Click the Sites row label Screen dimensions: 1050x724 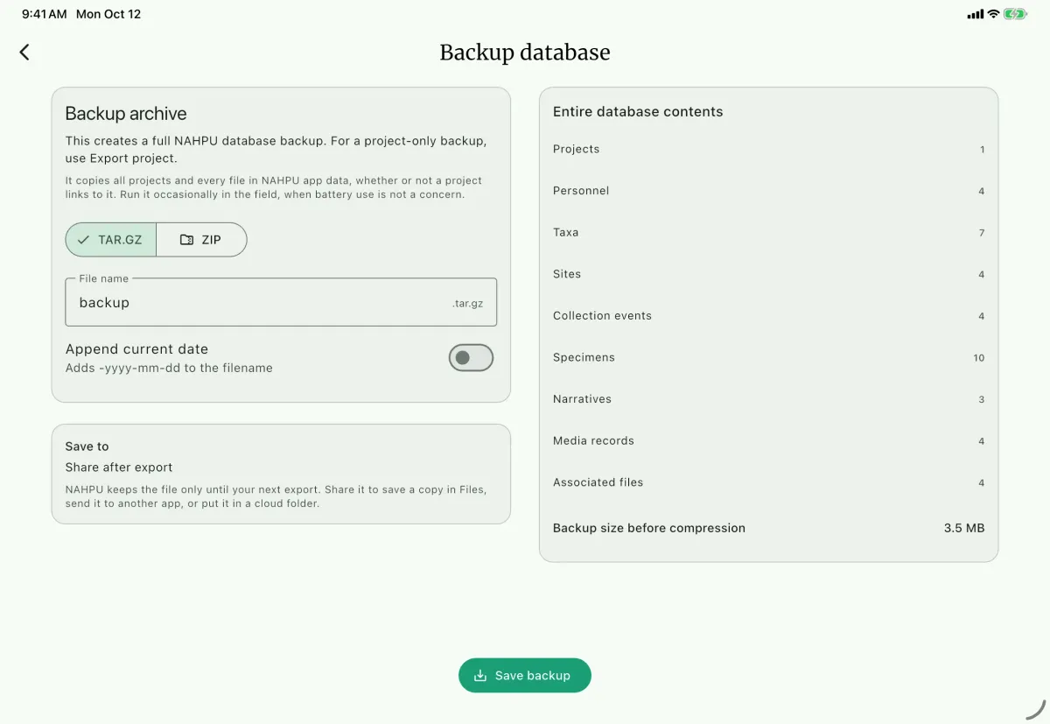pyautogui.click(x=567, y=274)
